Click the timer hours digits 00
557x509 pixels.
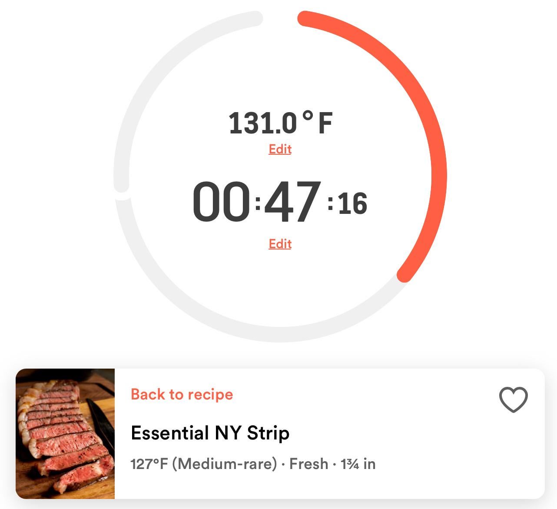click(221, 202)
